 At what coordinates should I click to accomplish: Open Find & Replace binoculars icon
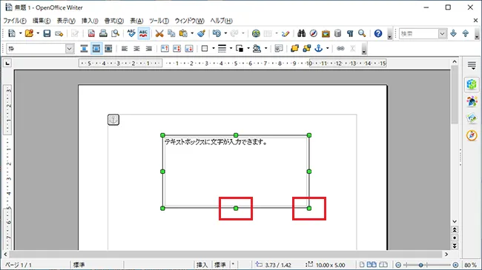point(301,33)
